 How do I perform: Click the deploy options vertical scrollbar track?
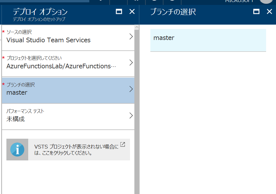coord(137,112)
